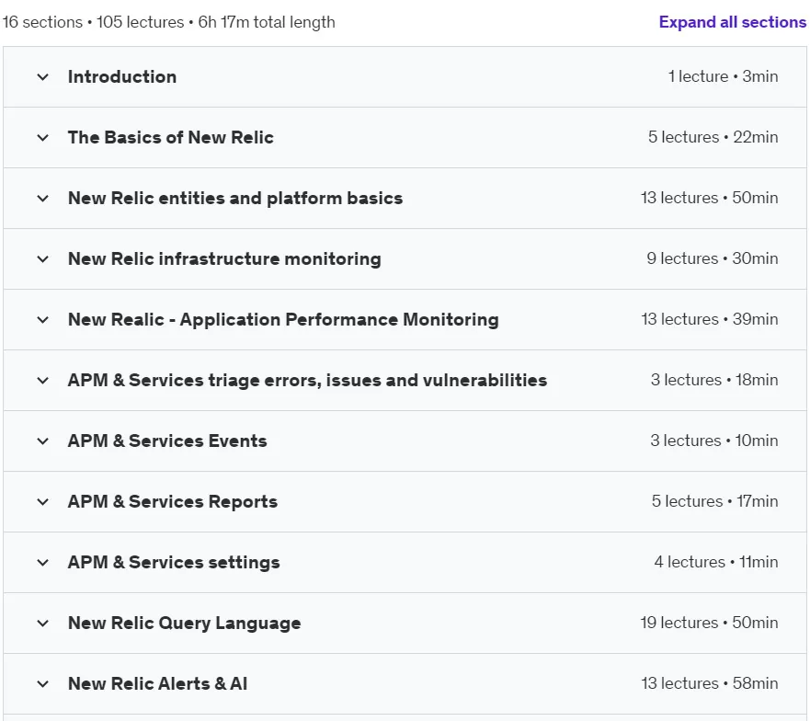Open New Relic Alerts & AI title
This screenshot has width=810, height=721.
coord(157,684)
